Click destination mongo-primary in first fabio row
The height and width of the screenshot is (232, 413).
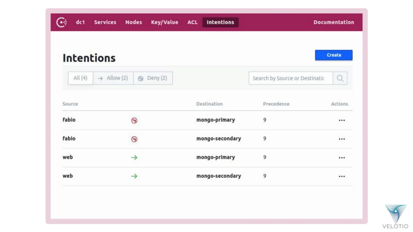(x=216, y=120)
